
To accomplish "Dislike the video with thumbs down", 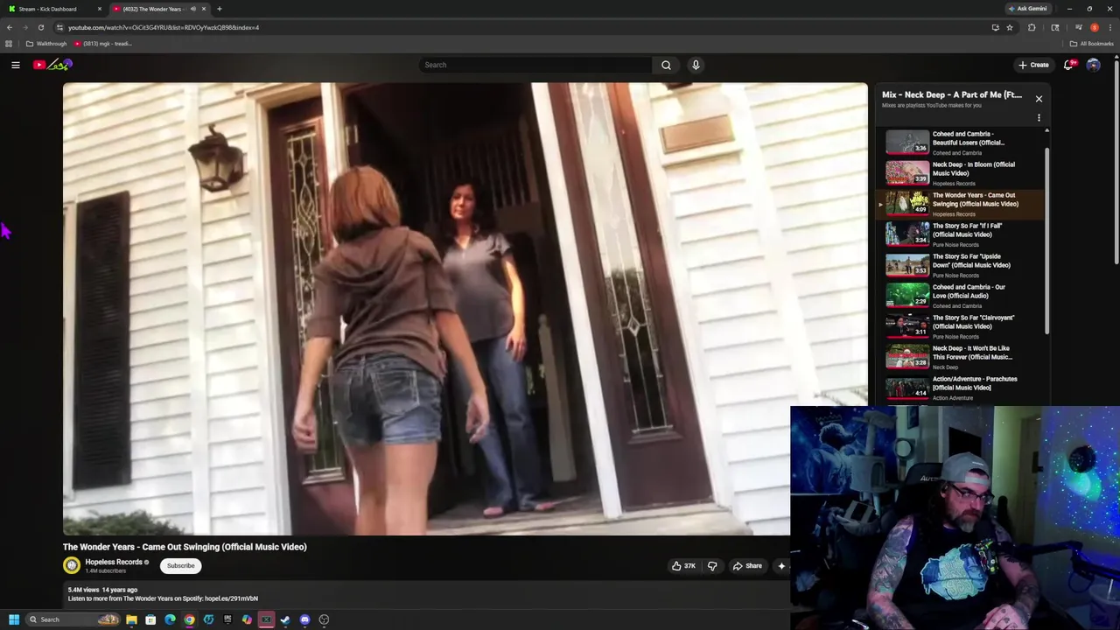I will coord(712,566).
